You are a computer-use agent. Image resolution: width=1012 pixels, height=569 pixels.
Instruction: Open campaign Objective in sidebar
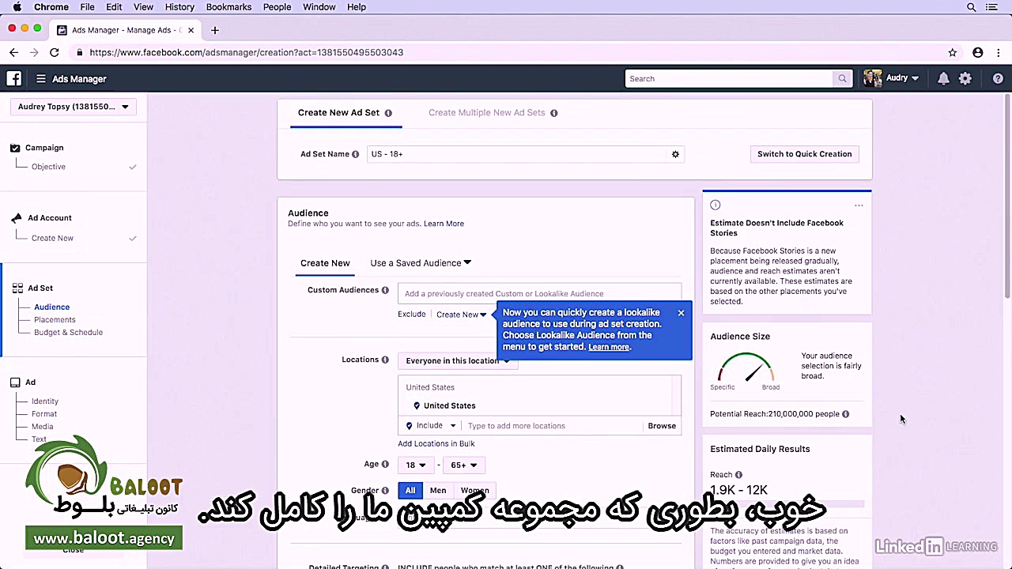(x=48, y=167)
